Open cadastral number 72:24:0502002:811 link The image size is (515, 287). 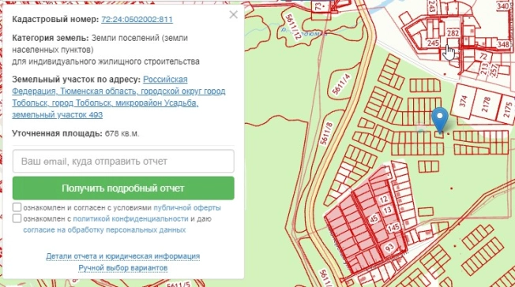coord(137,20)
